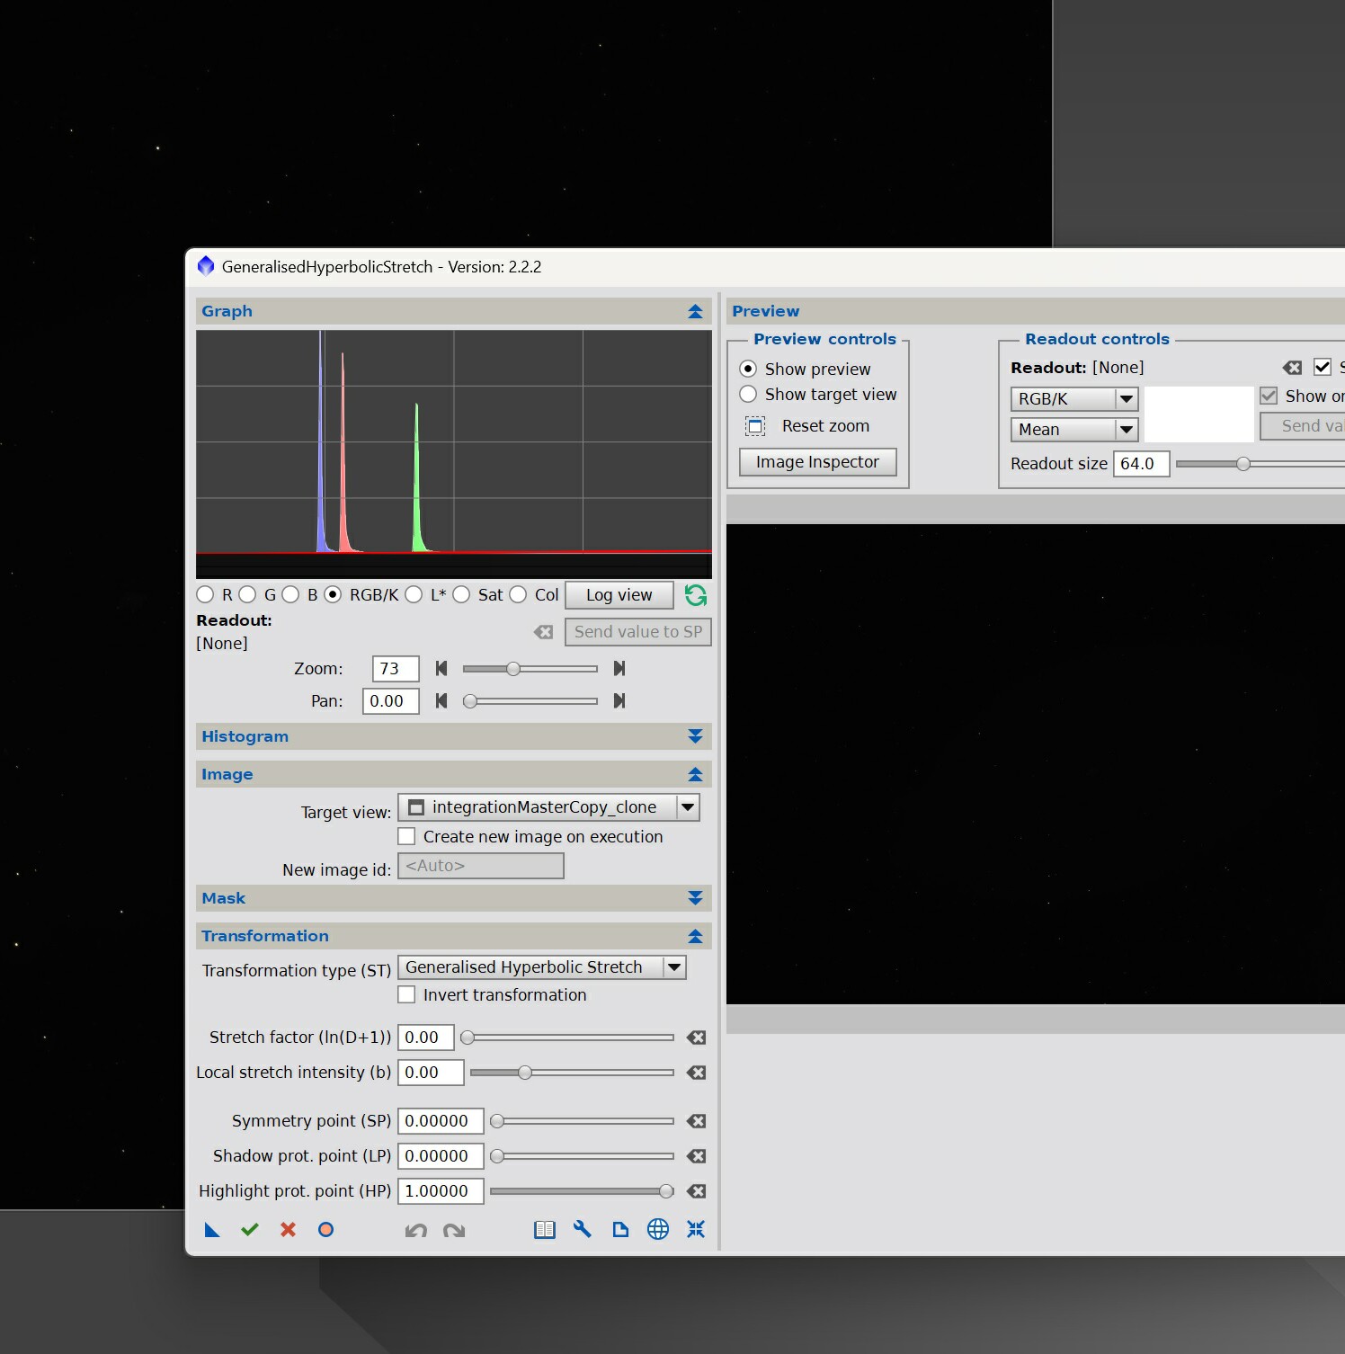Reset Local stretch intensity with its clear icon
The height and width of the screenshot is (1354, 1345).
(696, 1073)
